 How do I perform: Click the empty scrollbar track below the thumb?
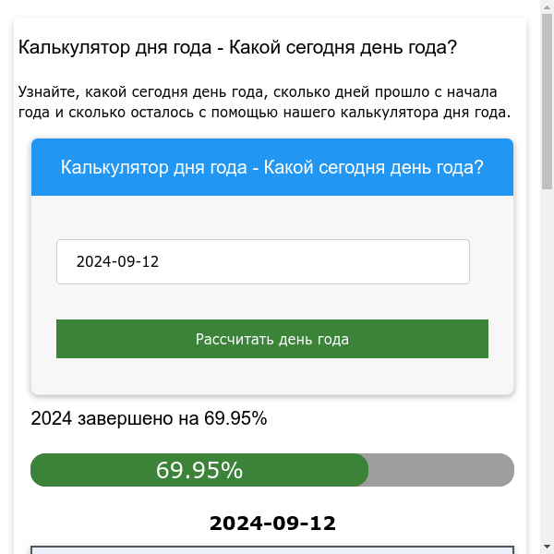click(547, 369)
